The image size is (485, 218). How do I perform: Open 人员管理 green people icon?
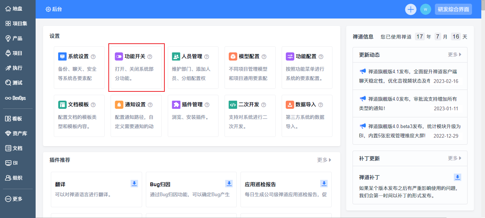(x=176, y=57)
